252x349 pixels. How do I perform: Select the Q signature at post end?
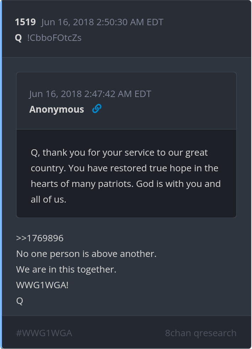[20, 301]
